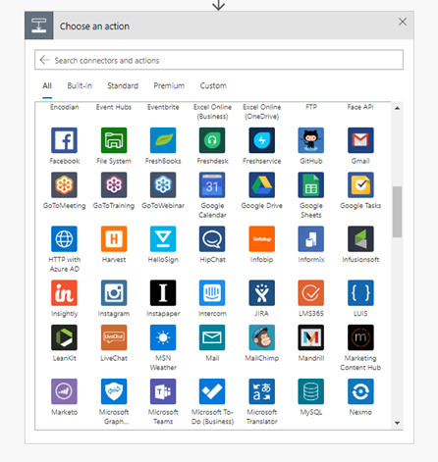Click the Eventbrite label
This screenshot has height=462, width=438.
pyautogui.click(x=163, y=107)
